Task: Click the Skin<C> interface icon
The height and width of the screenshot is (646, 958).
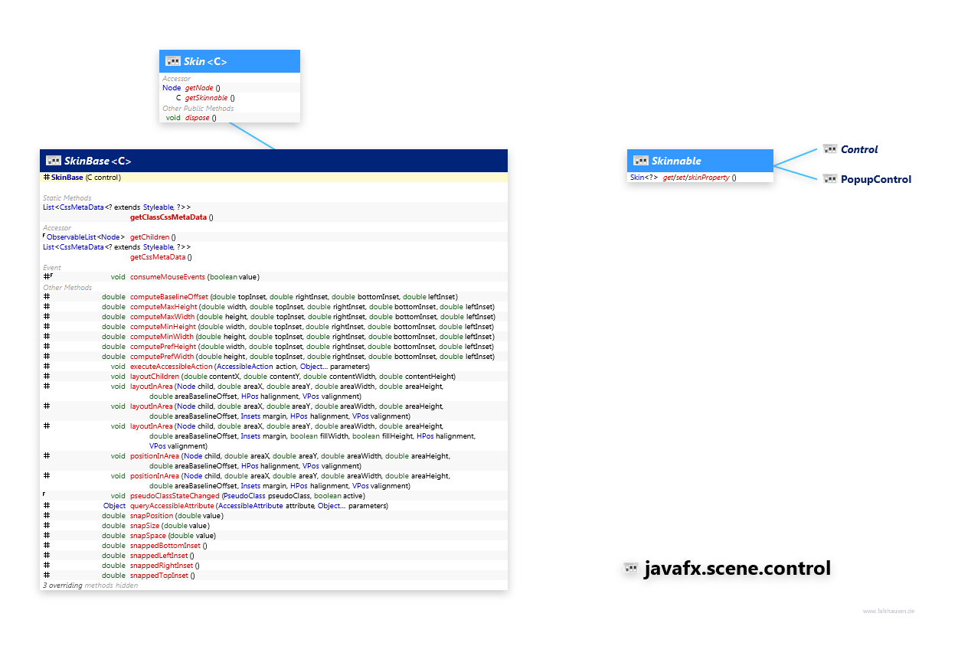Action: tap(172, 61)
